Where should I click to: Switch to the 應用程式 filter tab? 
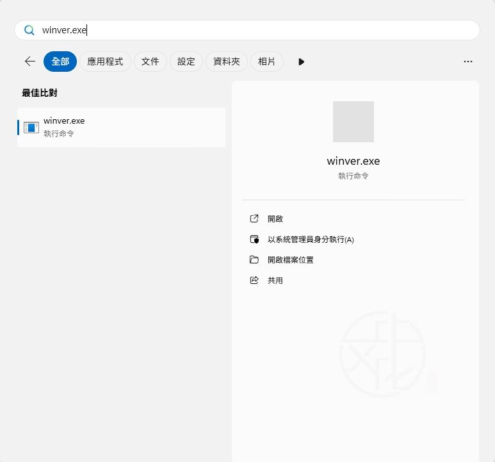tap(105, 62)
